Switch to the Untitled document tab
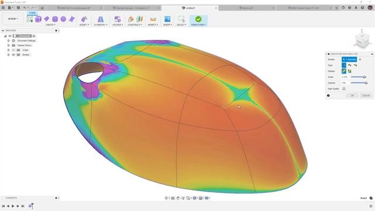Viewport: 375px width, 211px height. (x=190, y=8)
